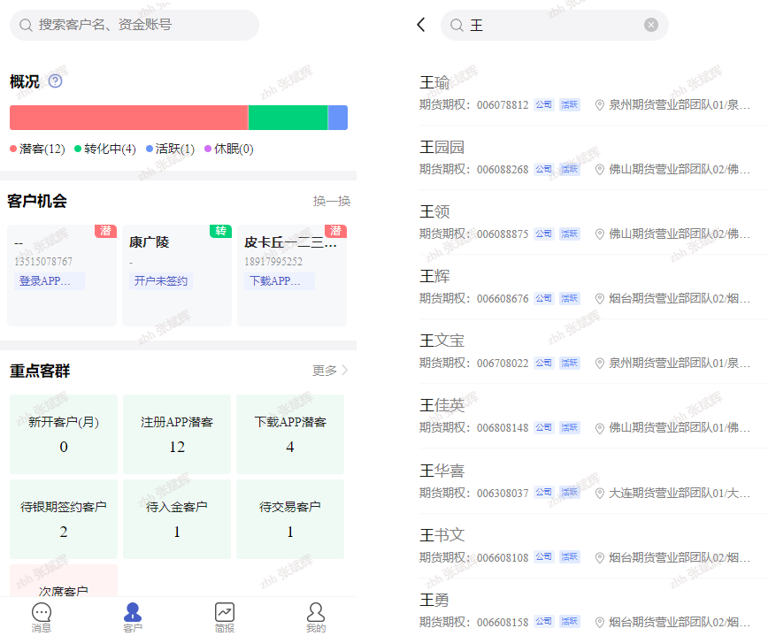Viewport: 768px width, 636px height.
Task: Select customer 王瑜 in results
Action: 593,93
